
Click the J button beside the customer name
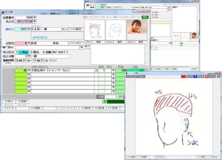point(67,29)
